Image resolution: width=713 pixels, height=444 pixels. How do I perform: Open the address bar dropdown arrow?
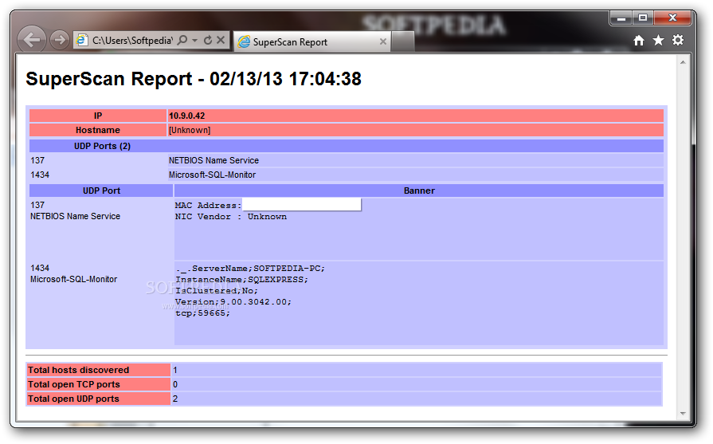coord(194,40)
